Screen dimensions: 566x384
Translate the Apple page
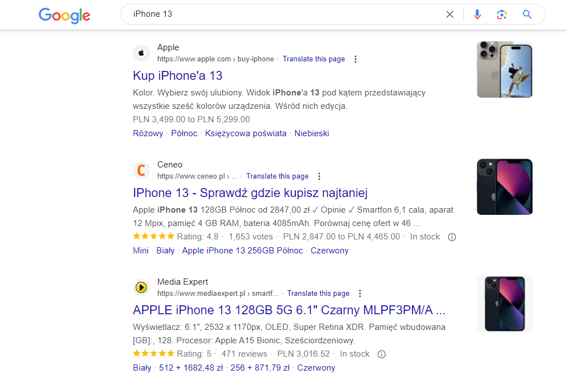(314, 59)
